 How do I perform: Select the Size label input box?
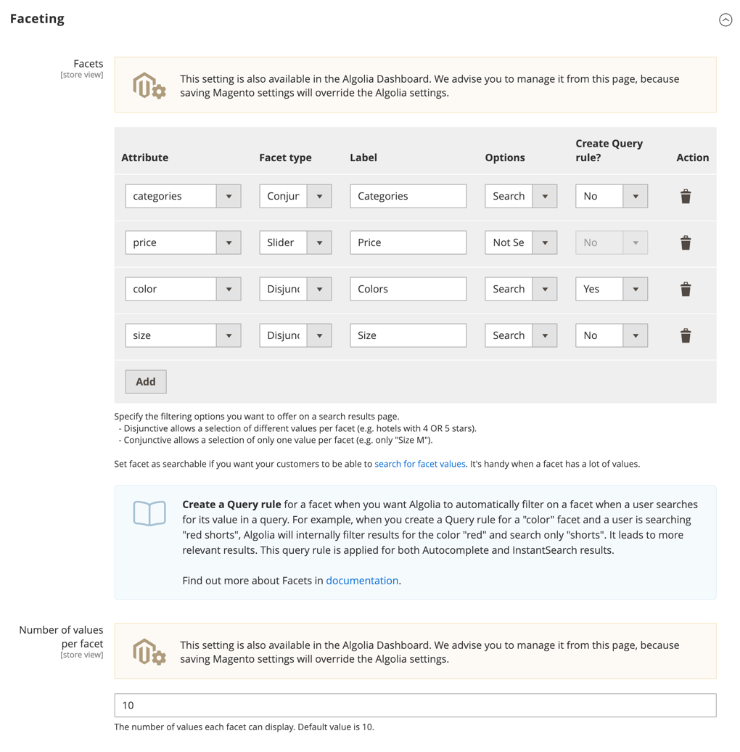coord(408,335)
